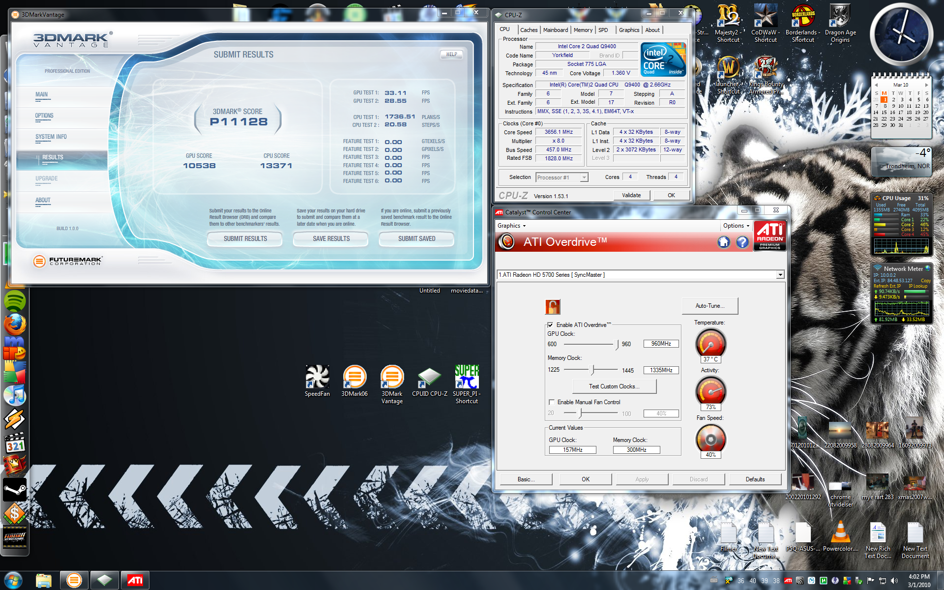Click the Memory clock 1335MHz value field
Screen dimensions: 944x590
[x=661, y=370]
